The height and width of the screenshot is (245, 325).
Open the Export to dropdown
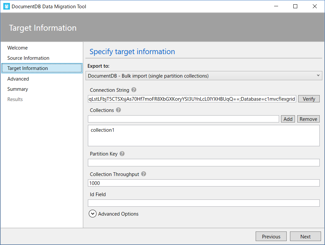pyautogui.click(x=204, y=76)
